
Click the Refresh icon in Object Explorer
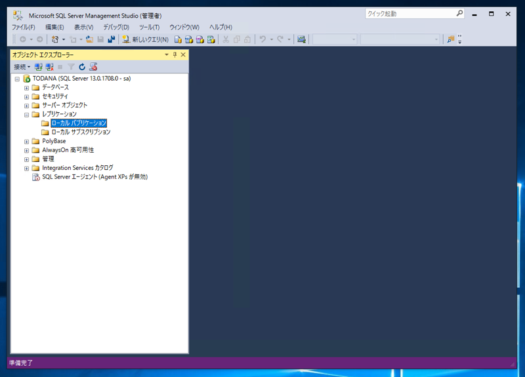click(x=82, y=67)
